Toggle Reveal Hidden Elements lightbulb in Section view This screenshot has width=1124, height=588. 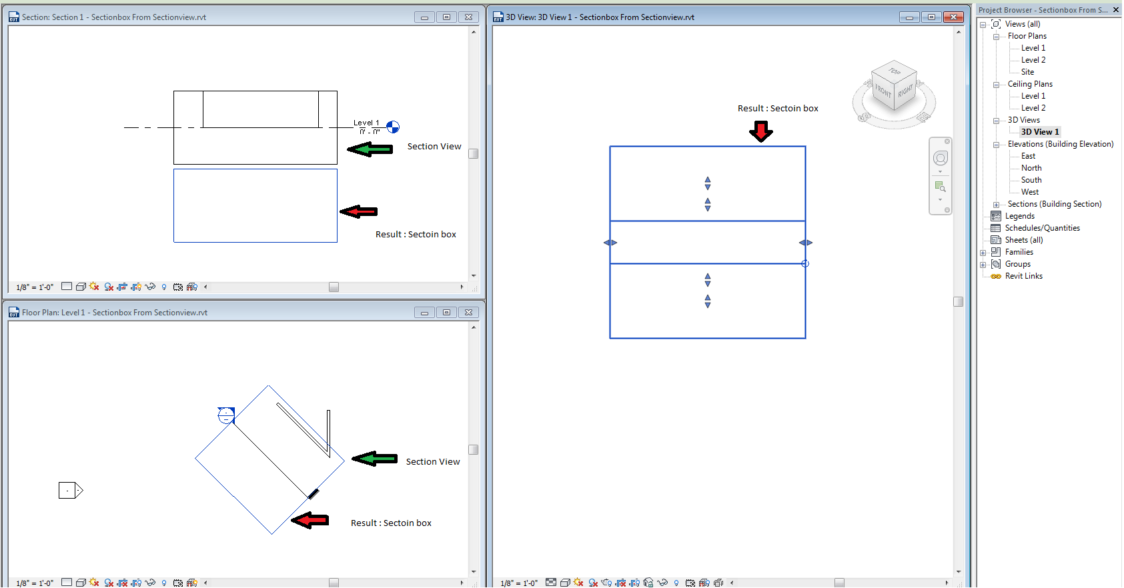click(164, 287)
